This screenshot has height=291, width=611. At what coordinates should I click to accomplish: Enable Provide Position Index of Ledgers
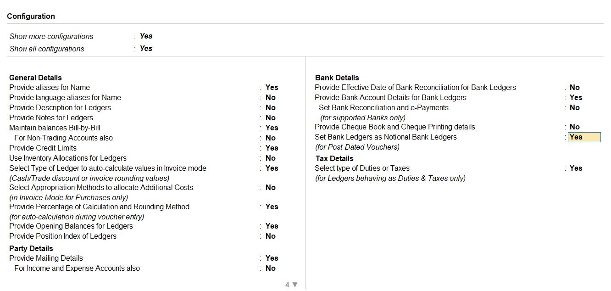coord(271,236)
